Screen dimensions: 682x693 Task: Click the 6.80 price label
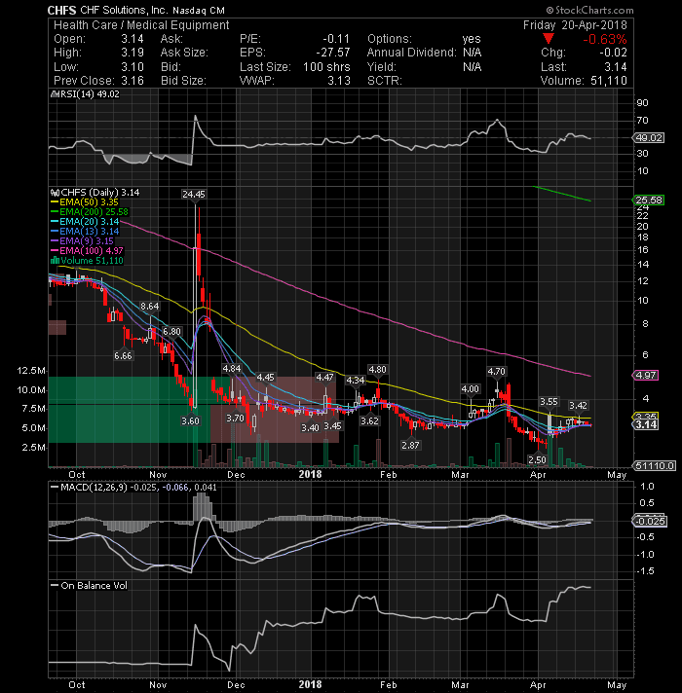[171, 332]
